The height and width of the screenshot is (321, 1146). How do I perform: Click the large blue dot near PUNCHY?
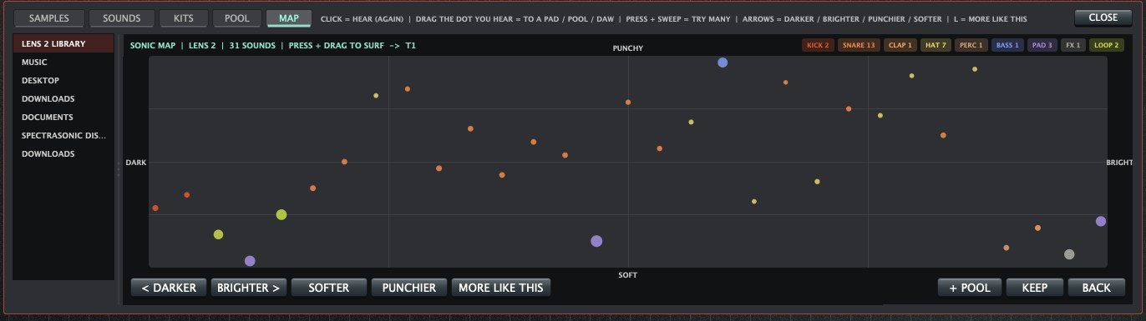click(723, 63)
